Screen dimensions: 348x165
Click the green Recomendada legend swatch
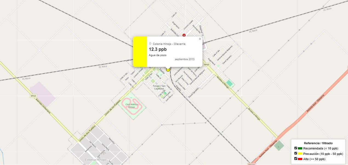pyautogui.click(x=300, y=148)
